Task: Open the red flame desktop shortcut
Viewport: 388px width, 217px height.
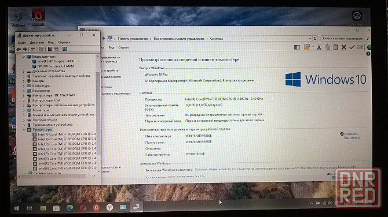Action: click(38, 17)
